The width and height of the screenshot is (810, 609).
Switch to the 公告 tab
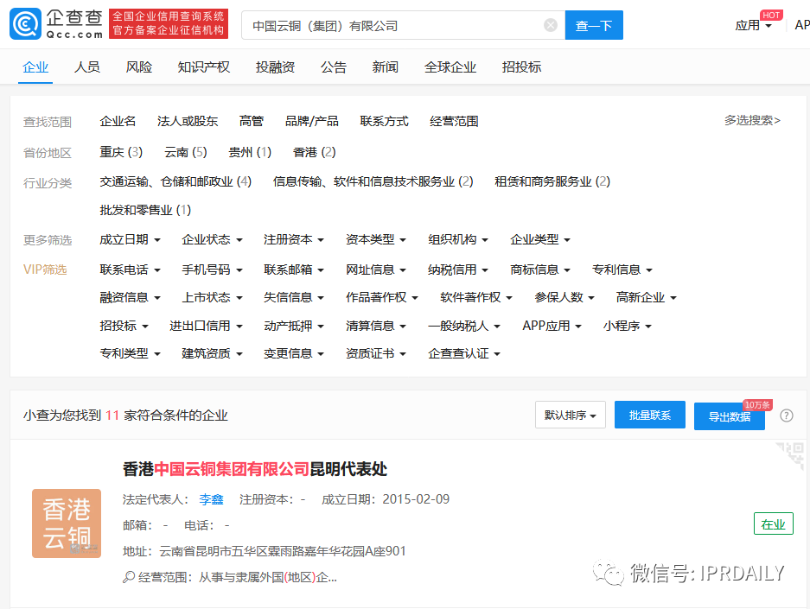[333, 67]
